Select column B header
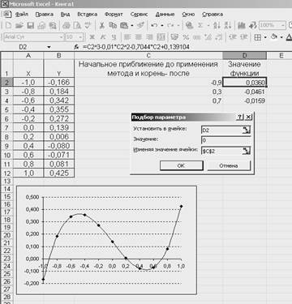The image size is (292, 304). pyautogui.click(x=59, y=55)
